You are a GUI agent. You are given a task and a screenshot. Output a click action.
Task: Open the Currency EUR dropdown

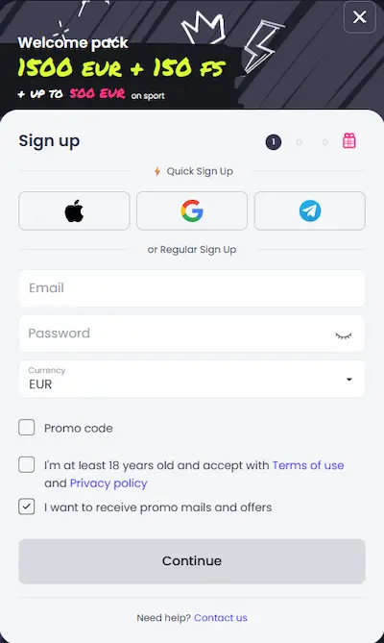[192, 379]
